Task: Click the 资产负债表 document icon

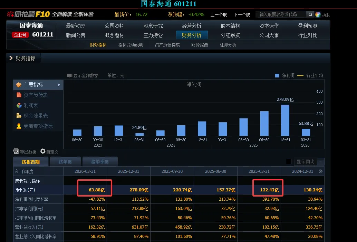Action: pos(19,95)
